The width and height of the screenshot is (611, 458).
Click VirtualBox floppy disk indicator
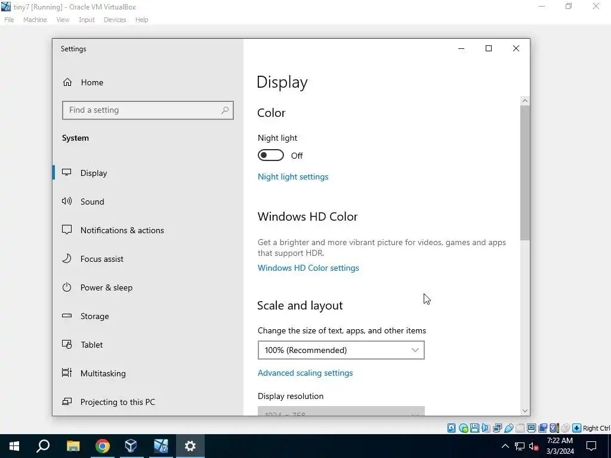[474, 428]
